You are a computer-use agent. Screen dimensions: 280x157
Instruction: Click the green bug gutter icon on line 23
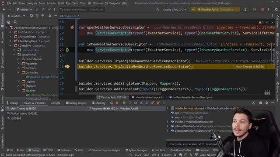tap(67, 50)
